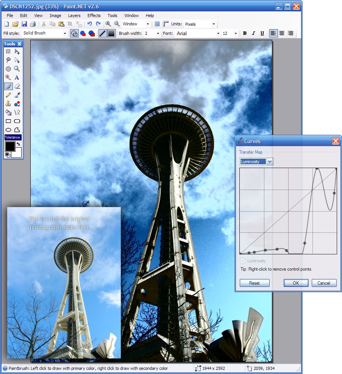Choose the Text tool
Viewport: 342px width, 374px height.
pos(17,77)
